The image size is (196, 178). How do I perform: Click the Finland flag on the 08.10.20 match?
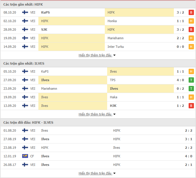pos(25,12)
